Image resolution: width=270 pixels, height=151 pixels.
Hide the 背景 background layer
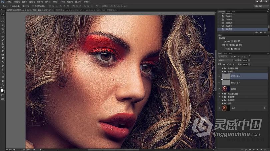(x=219, y=108)
